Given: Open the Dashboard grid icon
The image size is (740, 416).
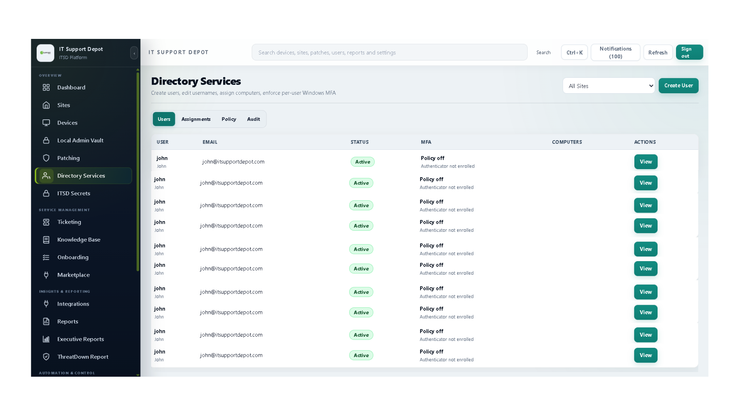Looking at the screenshot, I should (x=46, y=87).
